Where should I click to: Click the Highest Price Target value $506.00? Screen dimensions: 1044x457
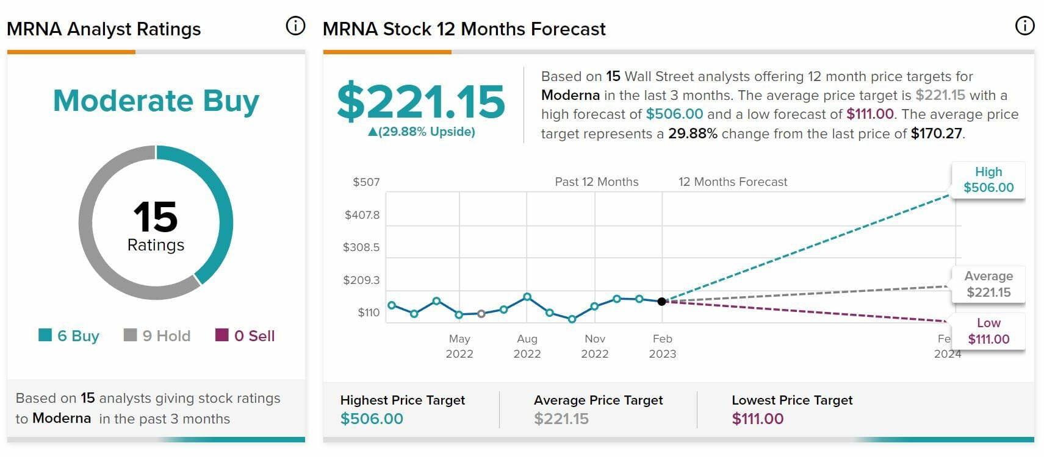pyautogui.click(x=372, y=419)
